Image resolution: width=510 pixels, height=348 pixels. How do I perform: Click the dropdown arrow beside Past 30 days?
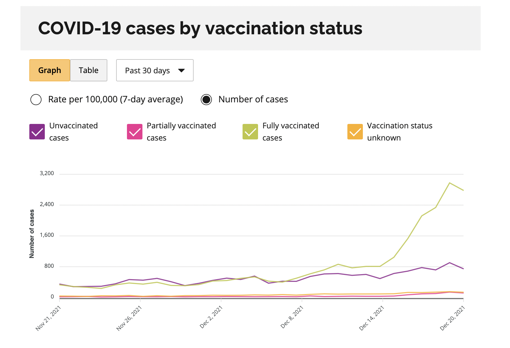(181, 70)
